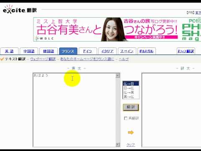201x151 pixels.
Task: Enable the 再翻訳 checkbox
Action: pyautogui.click(x=126, y=118)
